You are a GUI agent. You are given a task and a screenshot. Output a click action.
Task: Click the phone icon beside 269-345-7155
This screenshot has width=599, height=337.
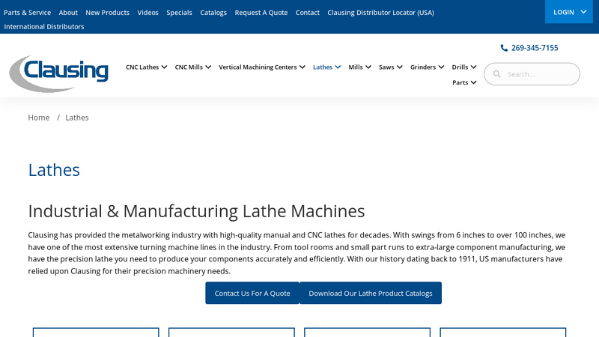click(x=504, y=48)
